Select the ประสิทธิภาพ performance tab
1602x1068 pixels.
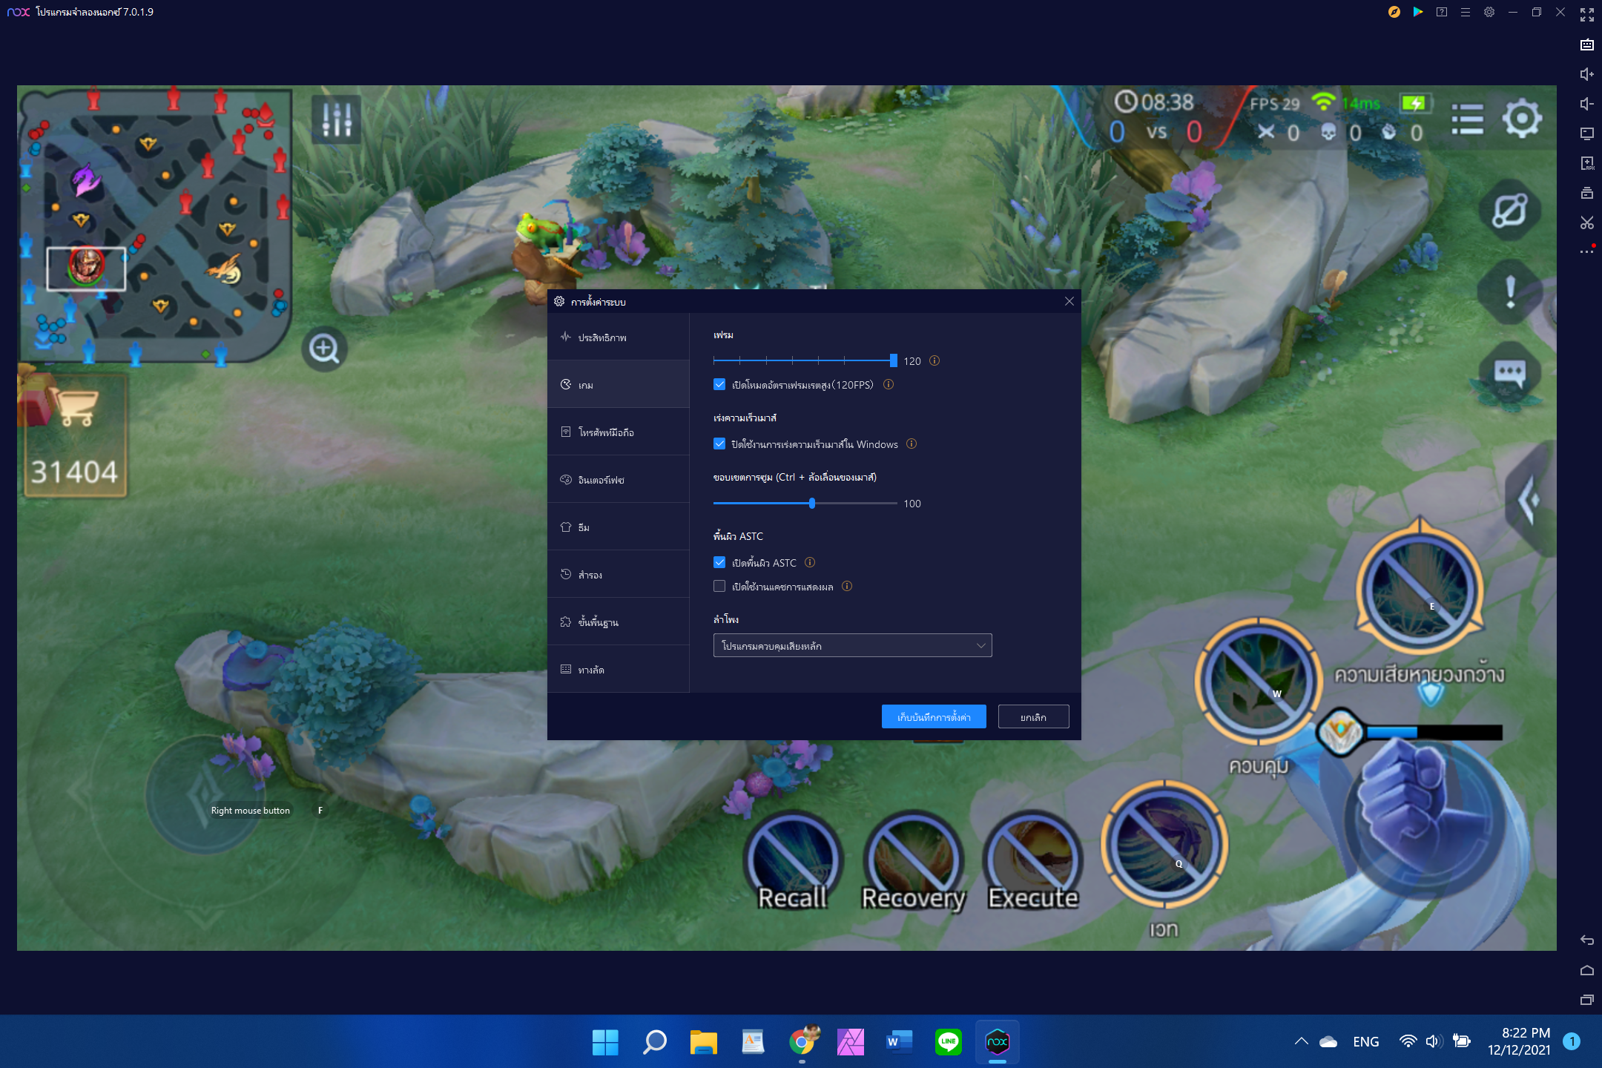619,337
